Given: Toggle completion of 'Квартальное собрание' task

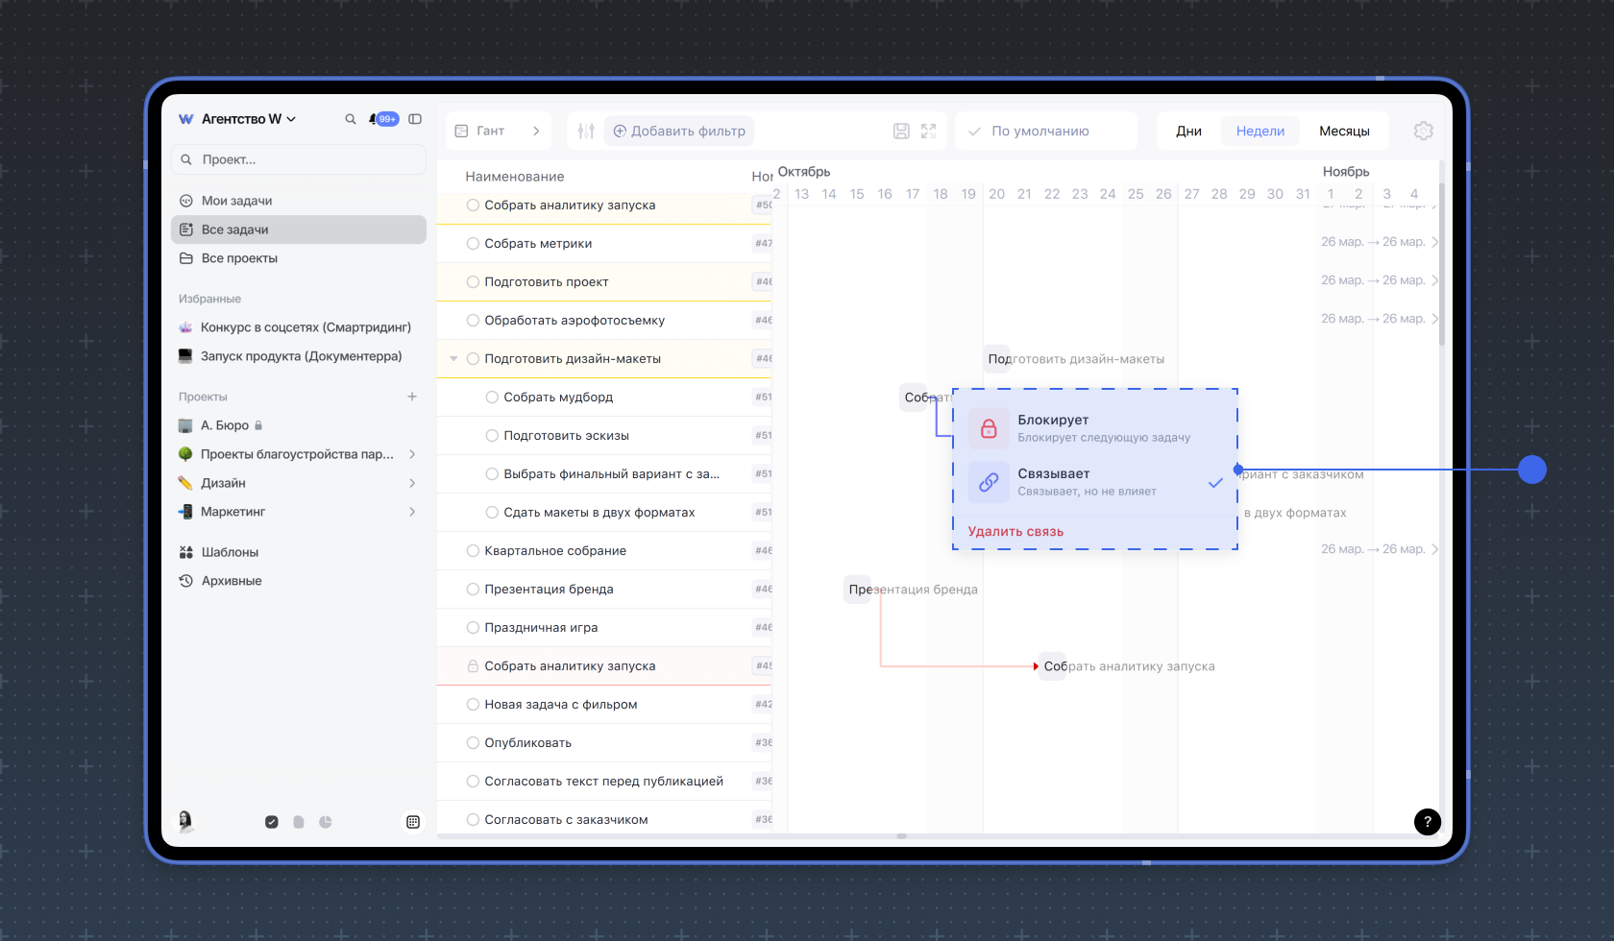Looking at the screenshot, I should (x=473, y=551).
